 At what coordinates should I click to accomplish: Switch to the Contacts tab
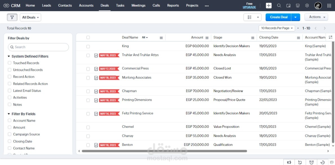[65, 6]
